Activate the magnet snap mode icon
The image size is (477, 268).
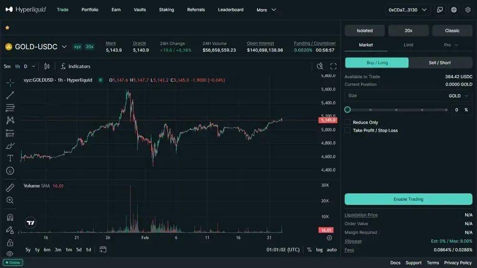point(10,217)
